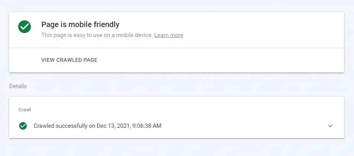Click the VIEW CRAWLED PAGE button
The image size is (354, 156).
tap(69, 60)
